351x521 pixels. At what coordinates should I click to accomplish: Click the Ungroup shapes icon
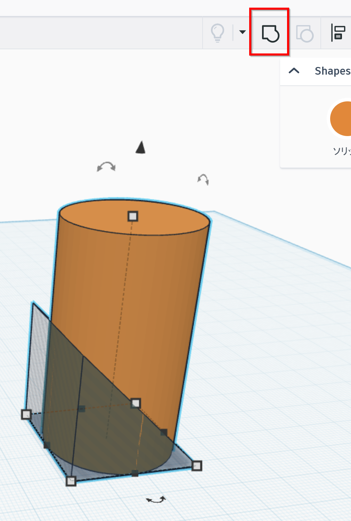[x=305, y=34]
